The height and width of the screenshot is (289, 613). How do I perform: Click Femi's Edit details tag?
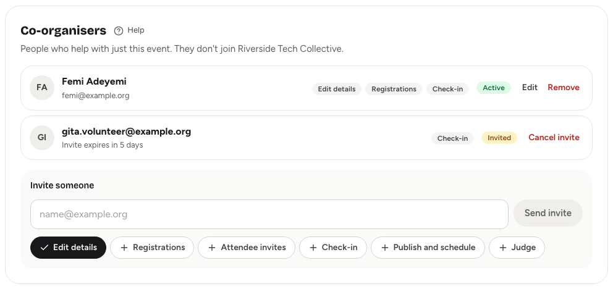coord(337,89)
